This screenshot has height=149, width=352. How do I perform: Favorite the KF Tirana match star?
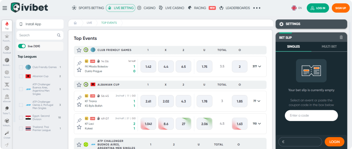tap(79, 105)
